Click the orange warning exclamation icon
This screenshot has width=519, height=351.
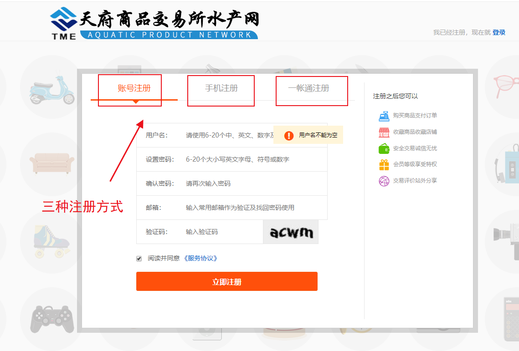click(289, 135)
